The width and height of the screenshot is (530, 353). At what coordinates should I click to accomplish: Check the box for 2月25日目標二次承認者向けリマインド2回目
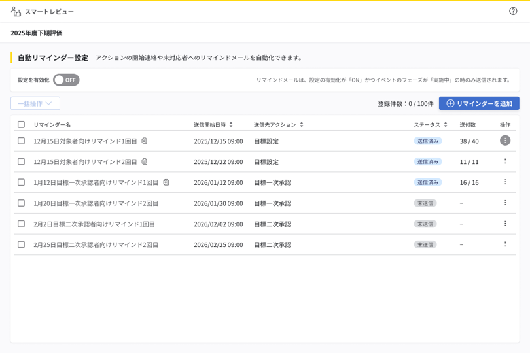(22, 244)
